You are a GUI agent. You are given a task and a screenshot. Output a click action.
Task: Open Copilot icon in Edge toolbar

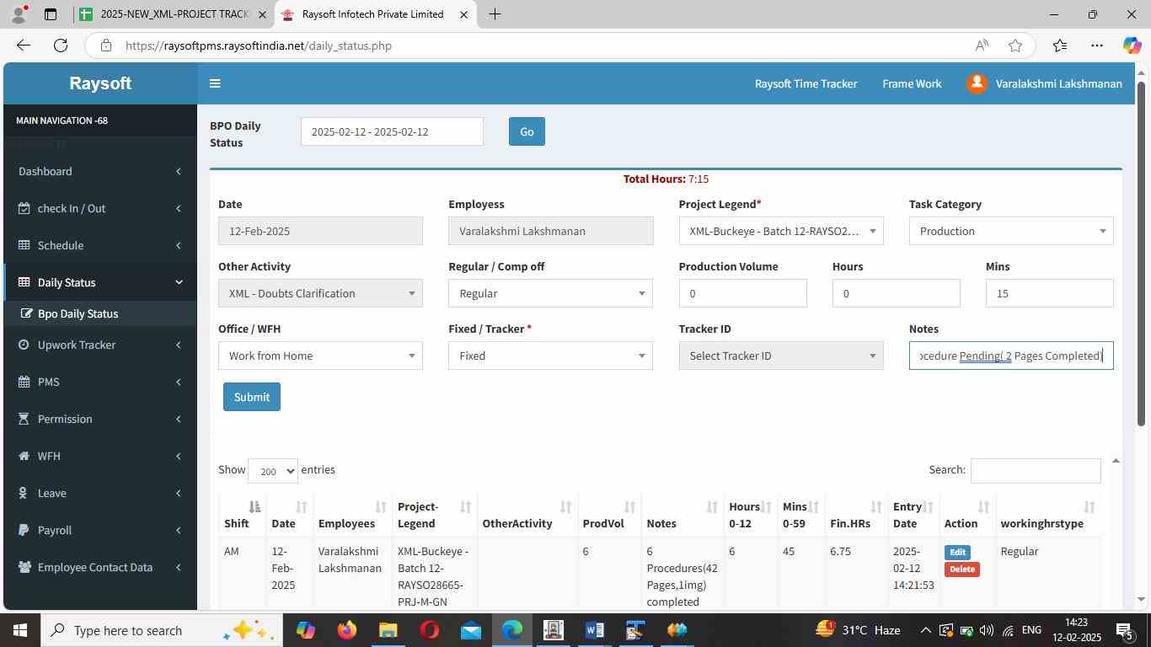coord(1132,45)
